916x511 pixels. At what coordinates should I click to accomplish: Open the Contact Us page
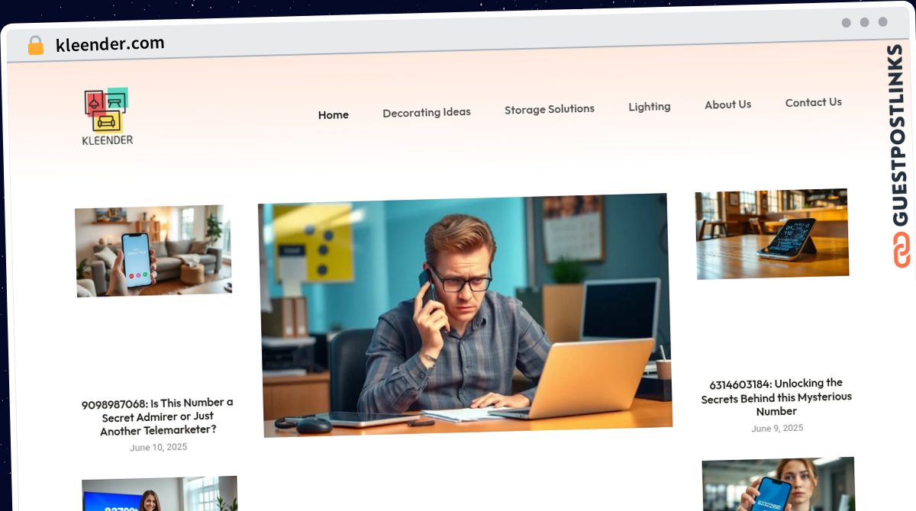pos(813,102)
